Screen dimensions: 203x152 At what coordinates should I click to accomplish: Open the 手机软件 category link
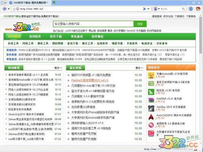[x=132, y=43]
